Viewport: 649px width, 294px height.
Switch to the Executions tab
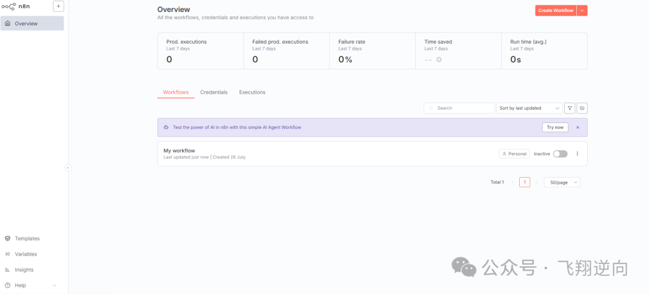click(252, 92)
